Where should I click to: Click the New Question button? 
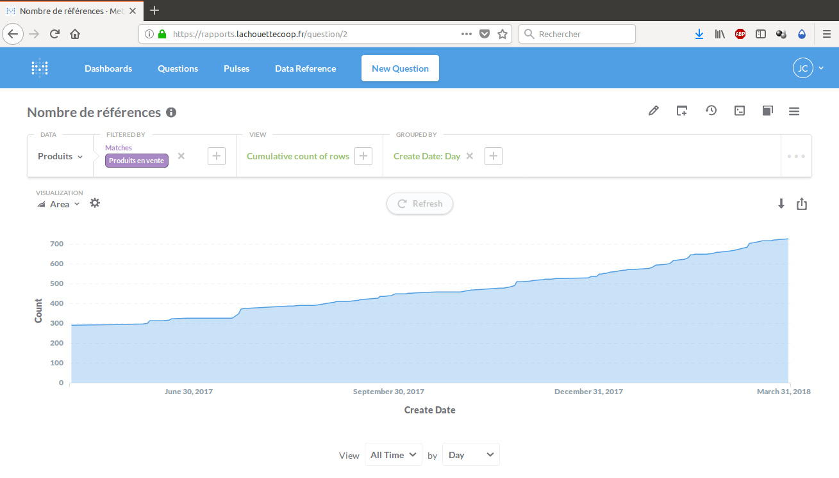pyautogui.click(x=400, y=68)
